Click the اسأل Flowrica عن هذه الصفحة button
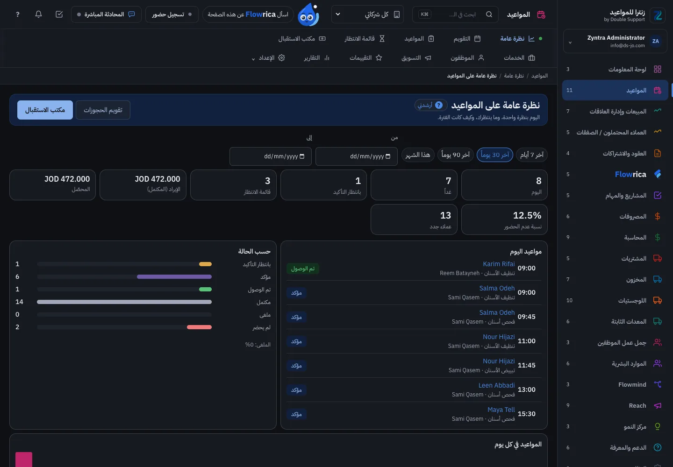Viewport: 673px width, 467px height. coord(248,14)
